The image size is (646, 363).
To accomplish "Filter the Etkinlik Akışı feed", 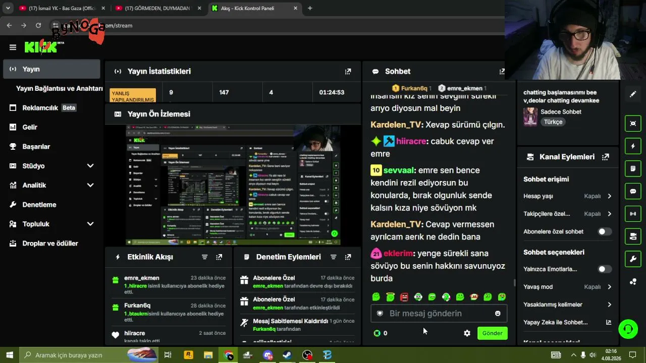I will [204, 257].
